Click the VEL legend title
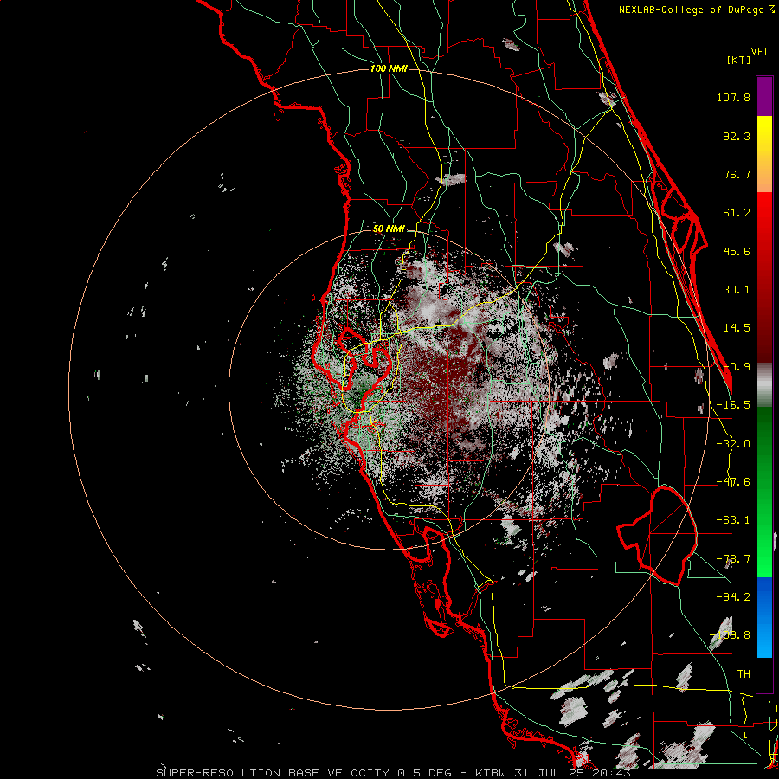The image size is (779, 779). [760, 51]
